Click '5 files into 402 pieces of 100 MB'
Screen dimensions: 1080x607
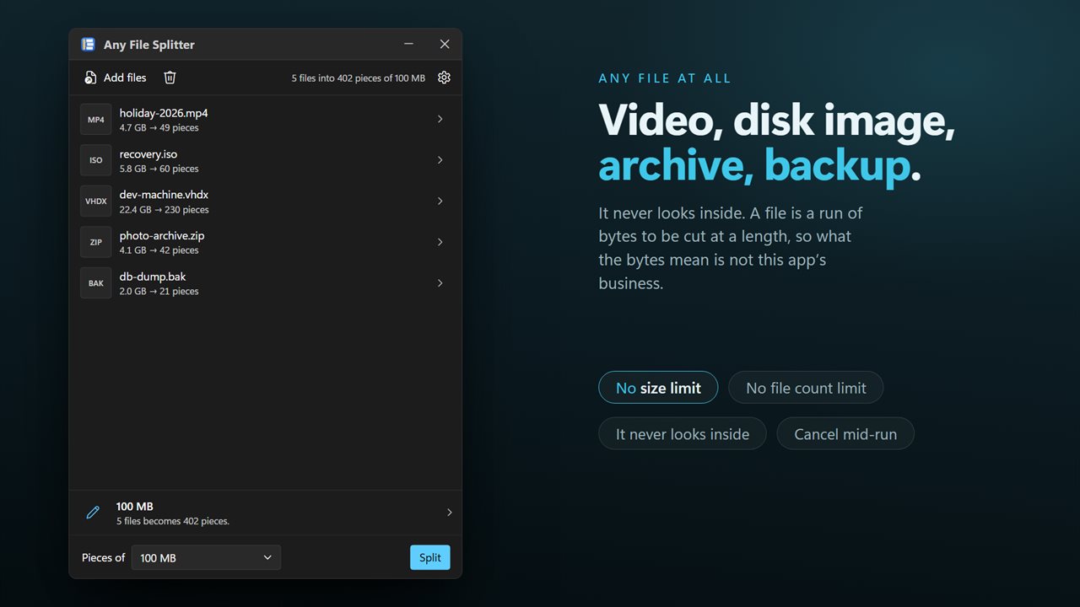tap(359, 78)
